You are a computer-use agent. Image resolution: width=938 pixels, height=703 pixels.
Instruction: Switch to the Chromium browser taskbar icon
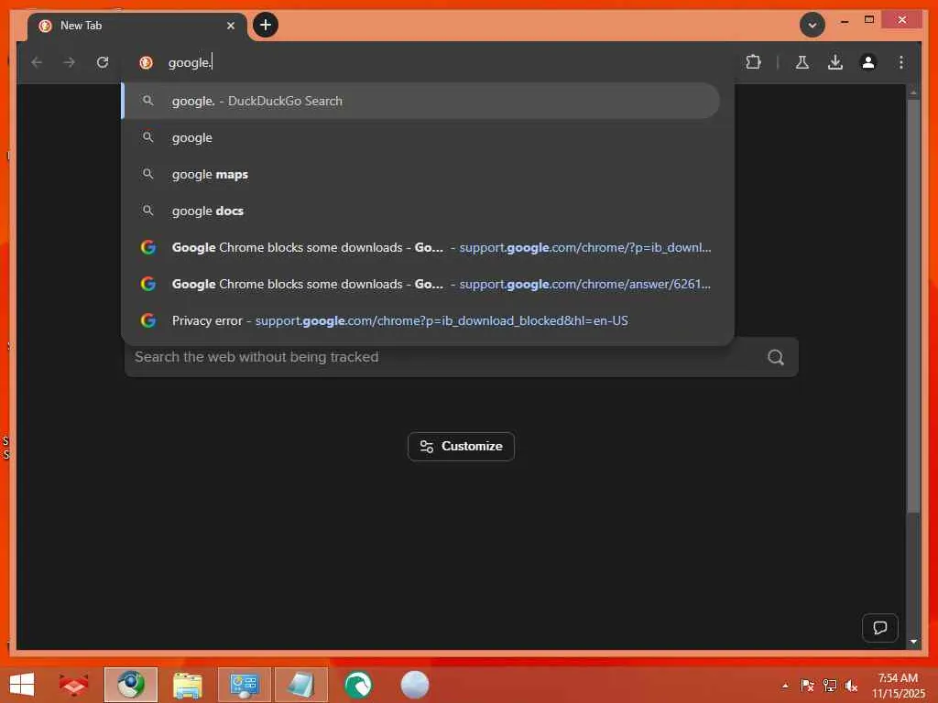tap(131, 685)
